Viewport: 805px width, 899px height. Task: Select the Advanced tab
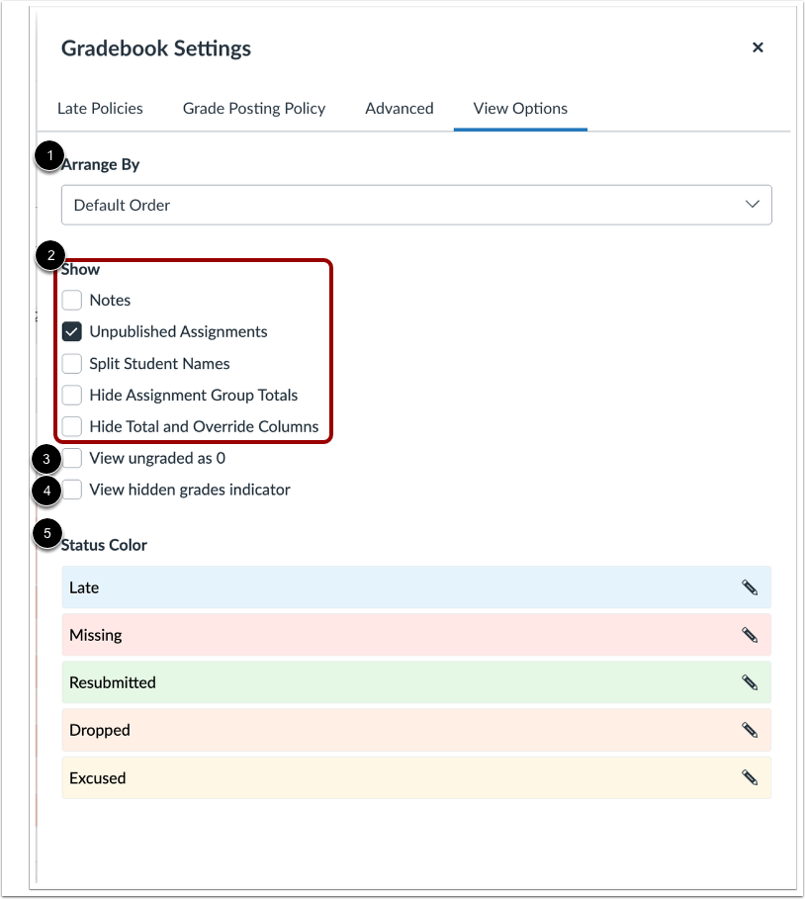400,109
